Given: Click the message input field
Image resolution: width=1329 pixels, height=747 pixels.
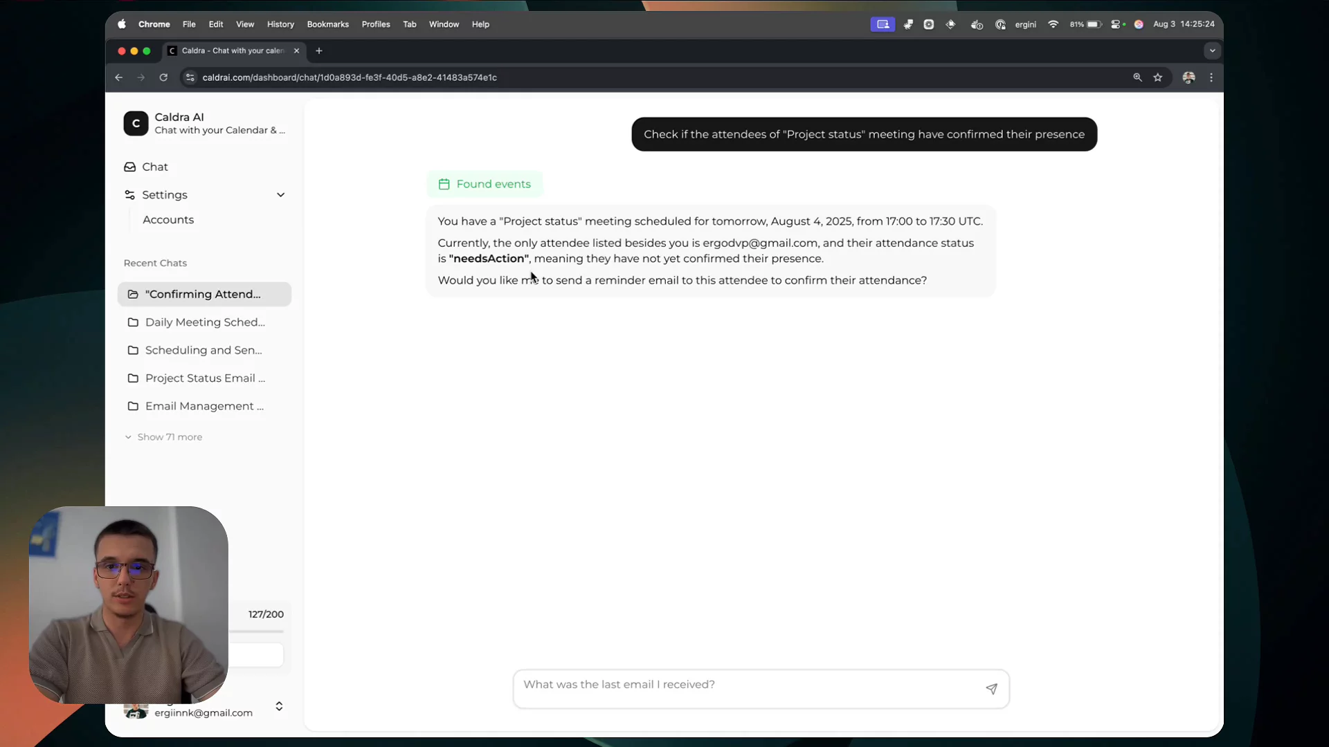Looking at the screenshot, I should (x=748, y=685).
